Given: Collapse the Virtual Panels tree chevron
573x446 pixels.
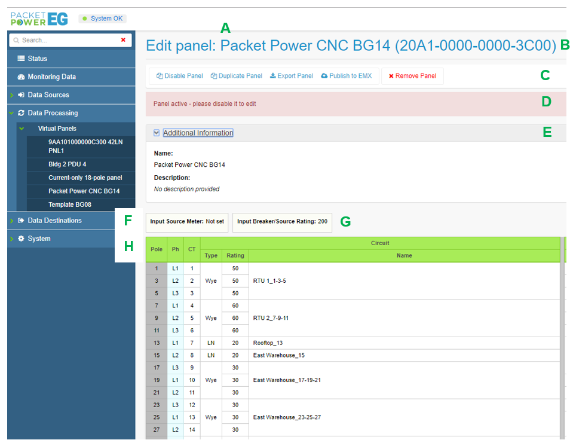Looking at the screenshot, I should (x=22, y=129).
